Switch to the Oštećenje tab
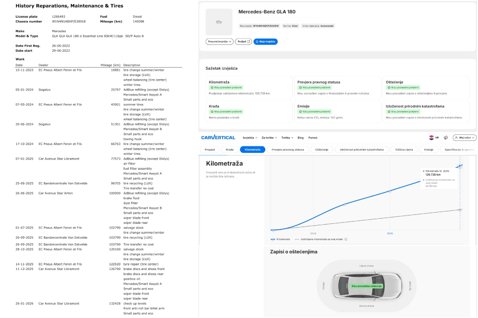Image resolution: width=478 pixels, height=318 pixels. click(x=322, y=150)
